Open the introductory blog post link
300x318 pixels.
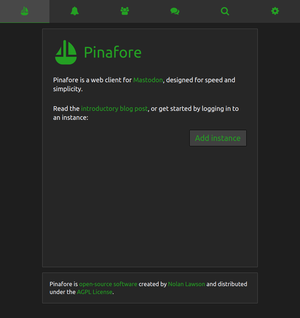(115, 109)
